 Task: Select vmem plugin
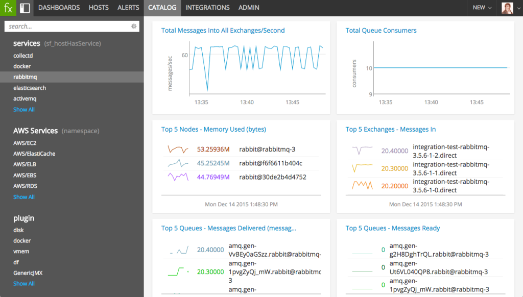21,252
